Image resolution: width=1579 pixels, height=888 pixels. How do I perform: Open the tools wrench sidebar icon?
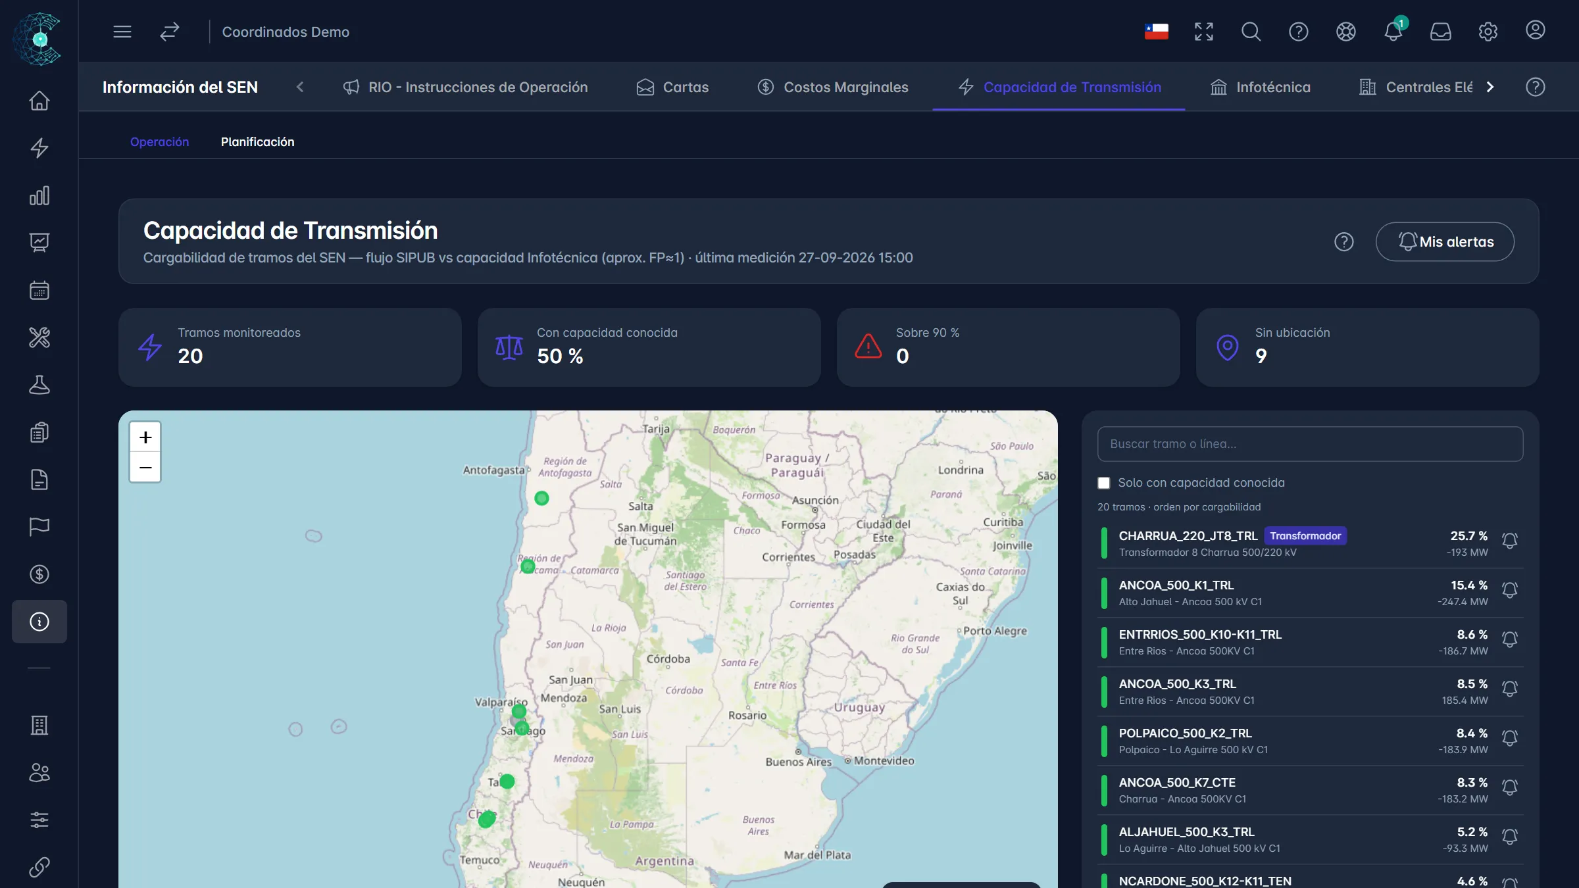click(39, 337)
